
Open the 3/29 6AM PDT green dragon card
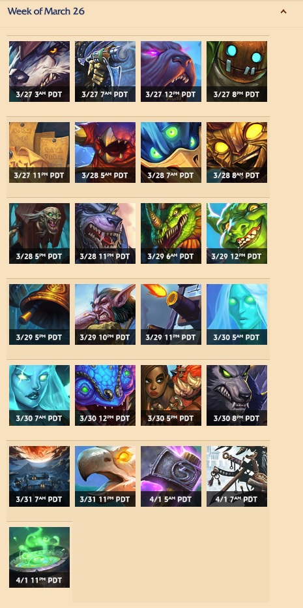tap(171, 233)
